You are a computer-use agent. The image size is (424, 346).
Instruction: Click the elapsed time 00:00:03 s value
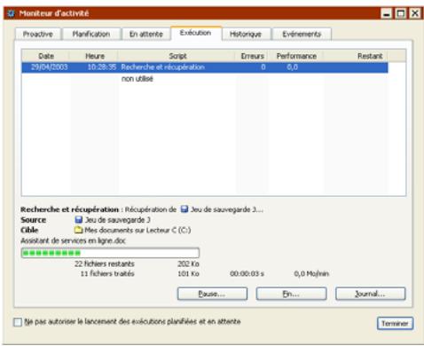247,274
